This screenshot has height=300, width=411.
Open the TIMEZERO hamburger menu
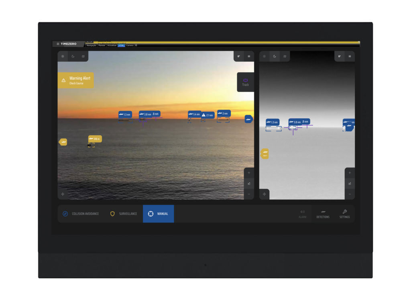click(x=58, y=44)
